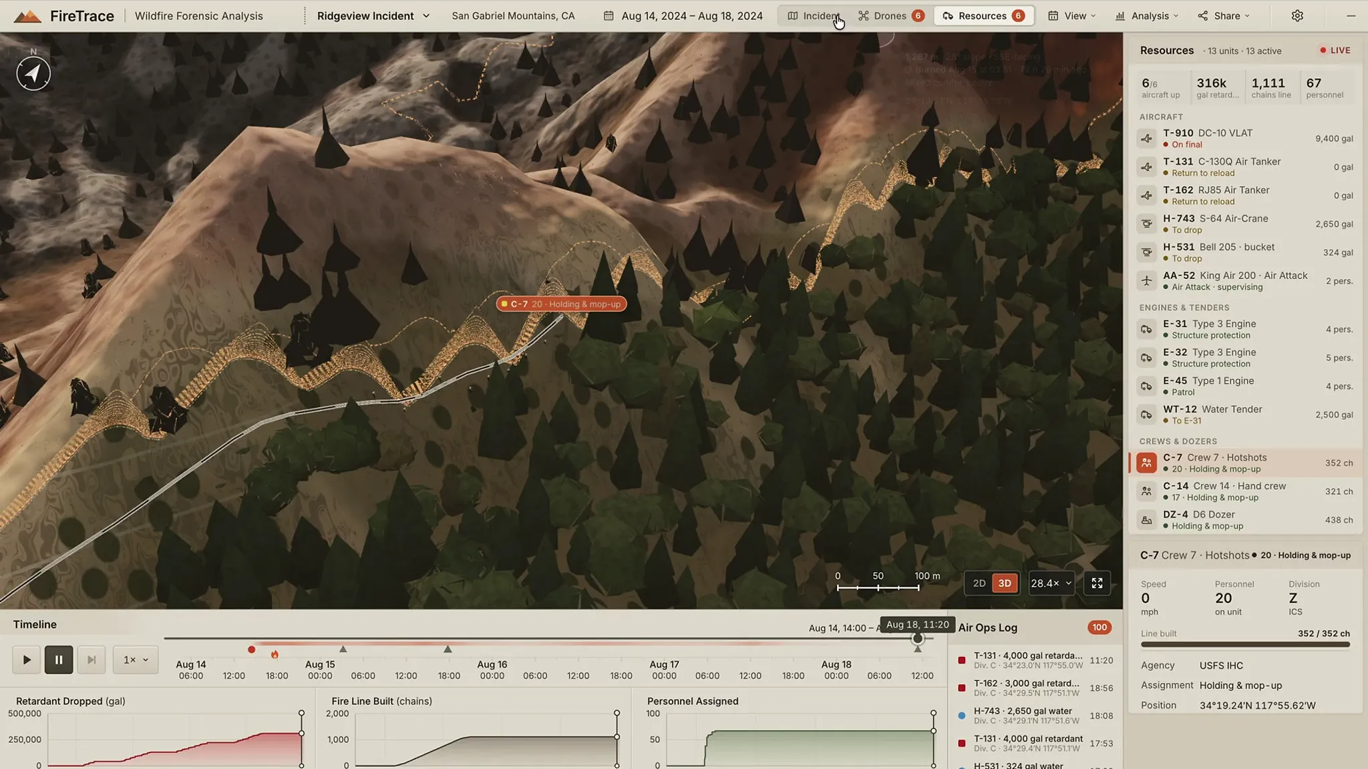Click the red timeline start marker dot
The width and height of the screenshot is (1368, 769).
click(251, 650)
